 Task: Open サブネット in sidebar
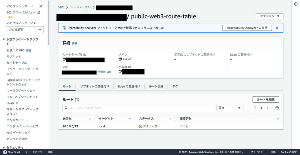coord(14,57)
